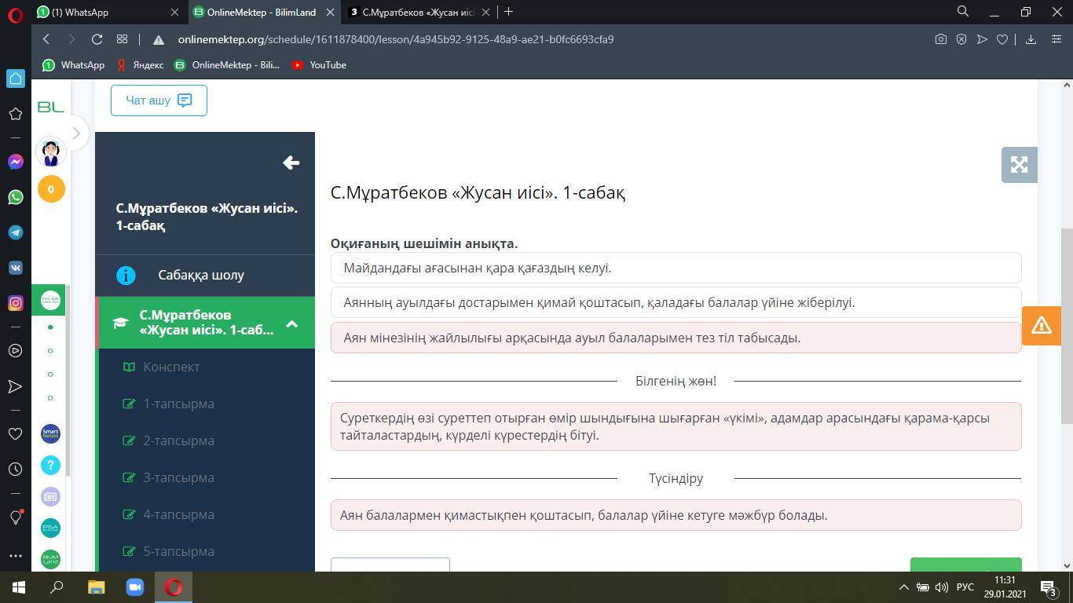Screen dimensions: 1073x603
Task: Click the site security warning triangle
Action: 158,39
